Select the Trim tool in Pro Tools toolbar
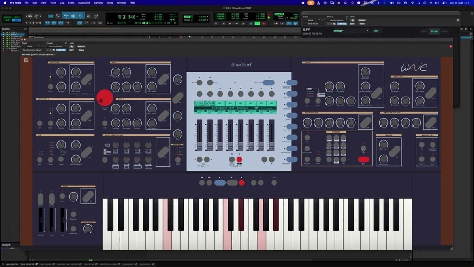Screen dimensions: 474x267 pos(66,16)
